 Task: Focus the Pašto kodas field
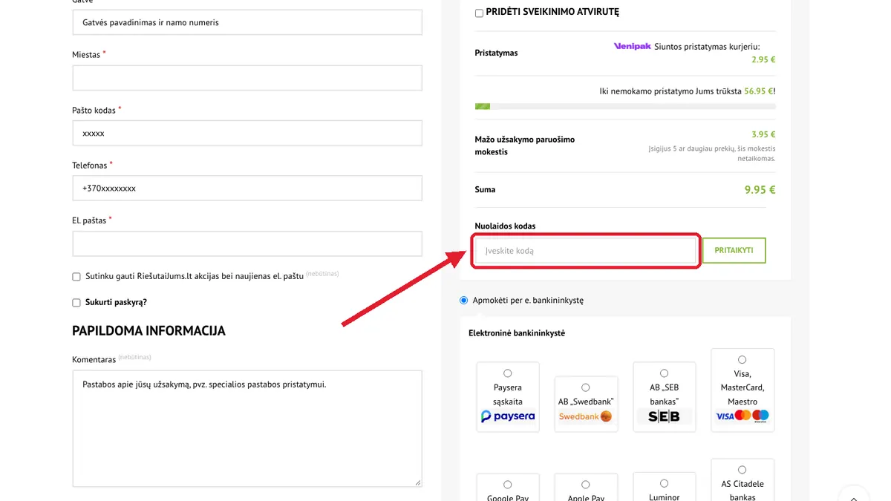[247, 134]
